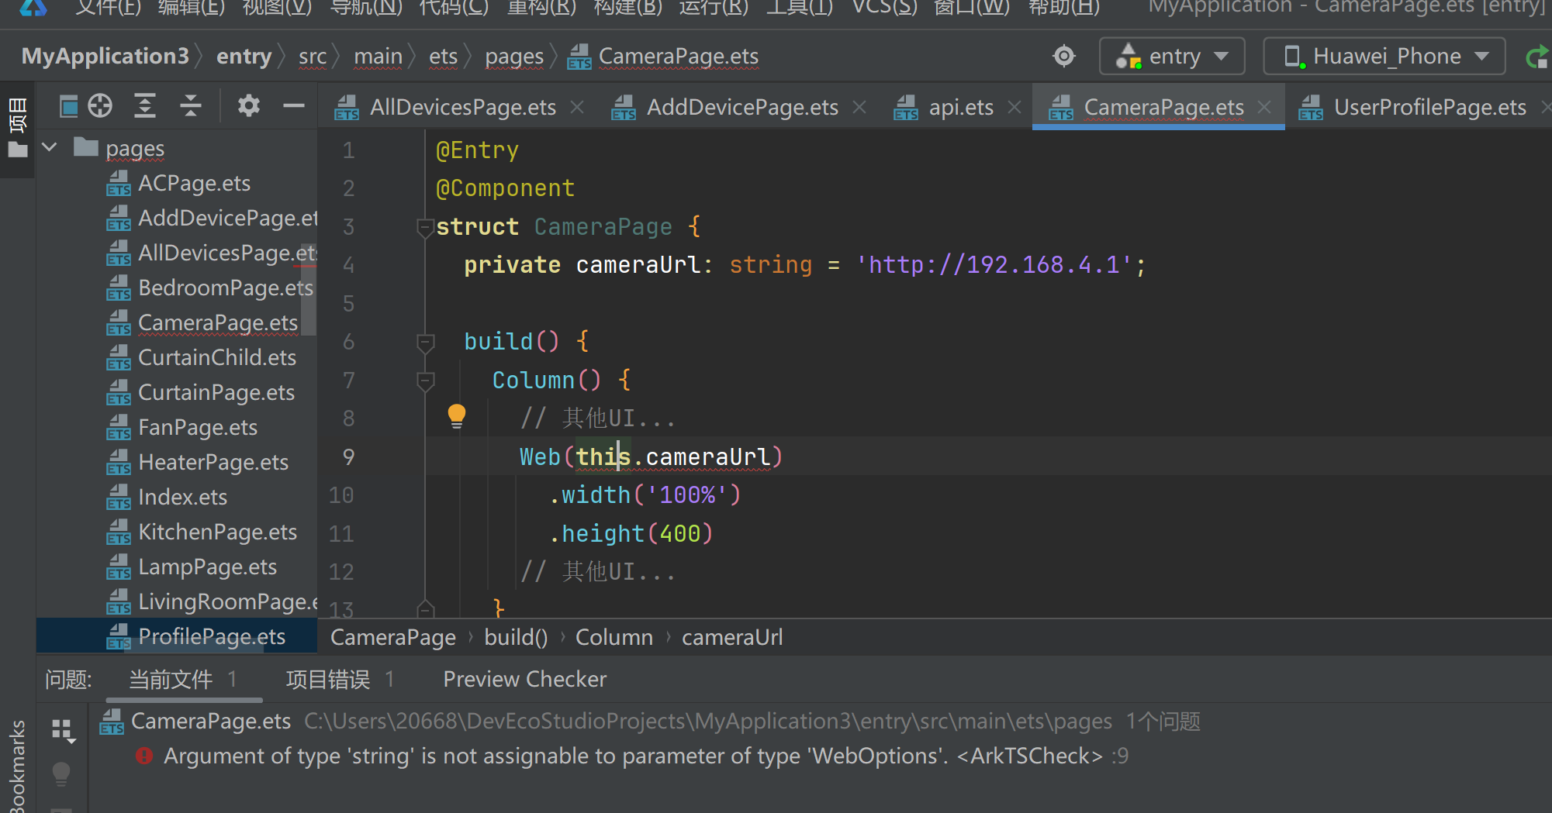Open the 视图(V) menu
1552x813 pixels.
pos(277,7)
